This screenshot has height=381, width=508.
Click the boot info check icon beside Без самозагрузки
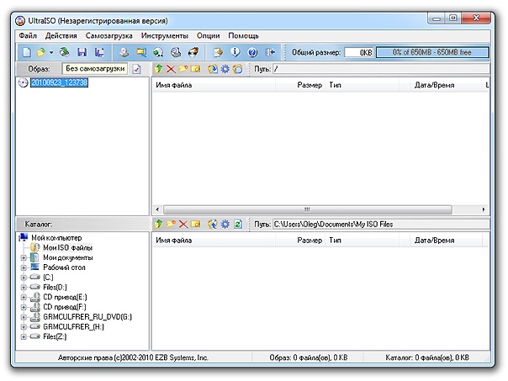[x=137, y=69]
